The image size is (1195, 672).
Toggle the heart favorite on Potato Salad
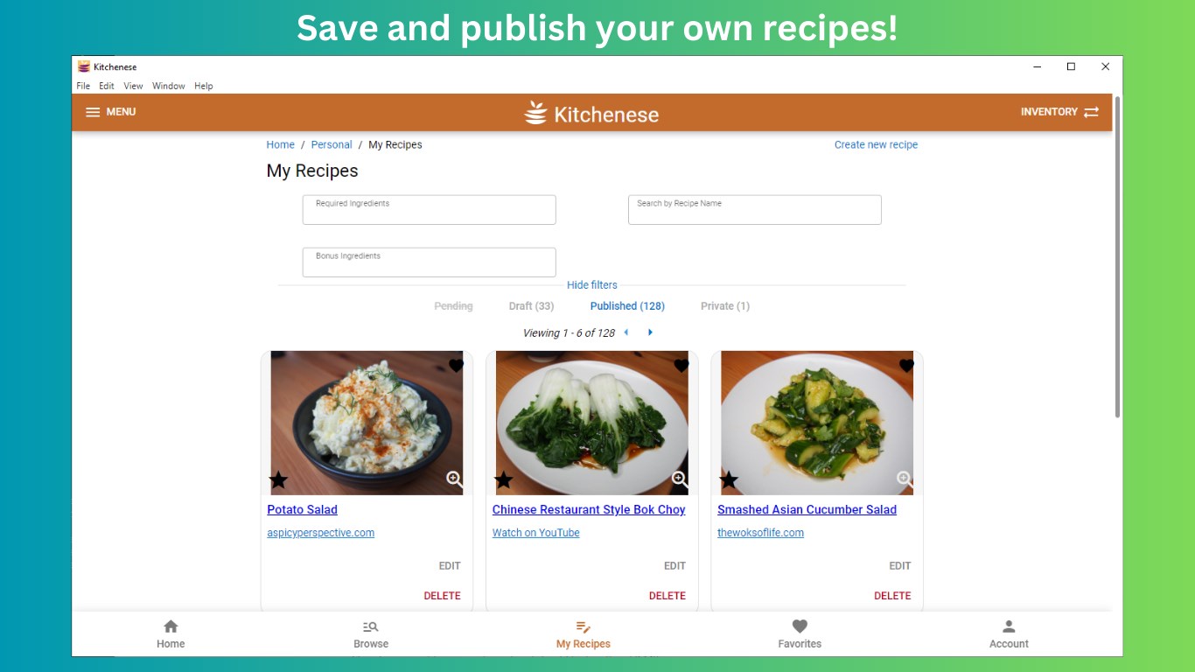[456, 366]
